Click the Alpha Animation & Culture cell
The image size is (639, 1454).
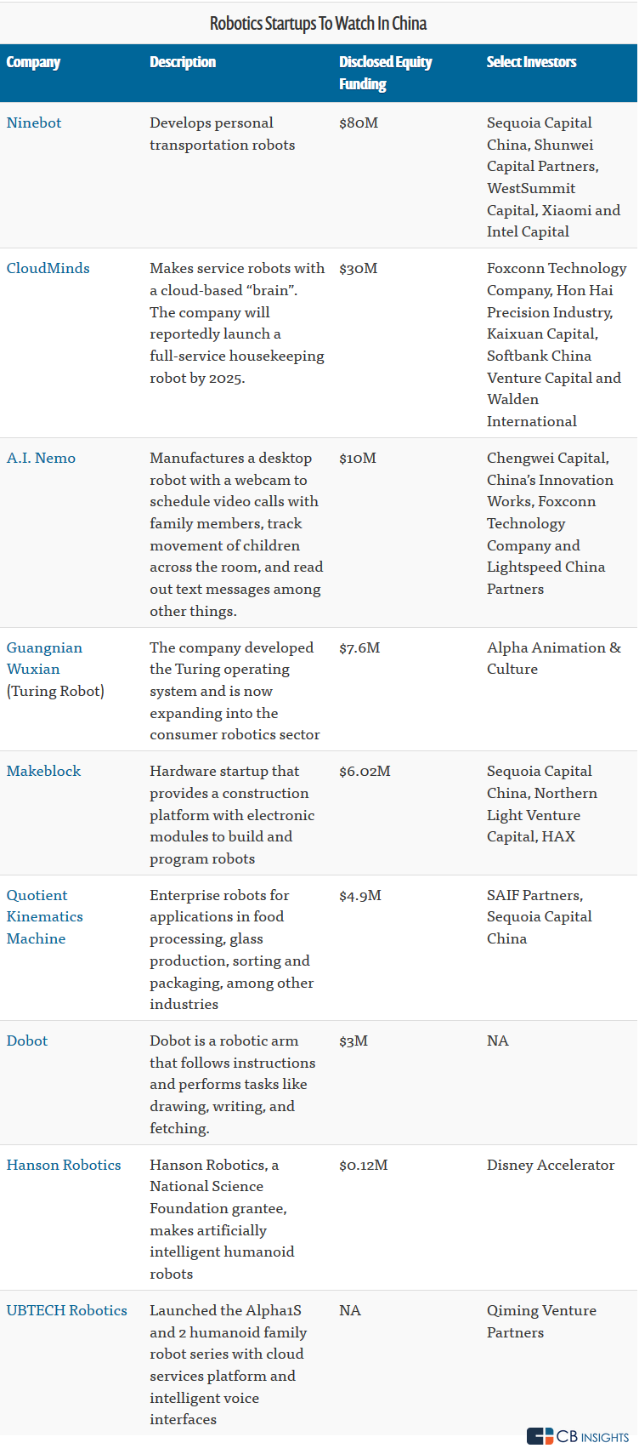pos(553,658)
